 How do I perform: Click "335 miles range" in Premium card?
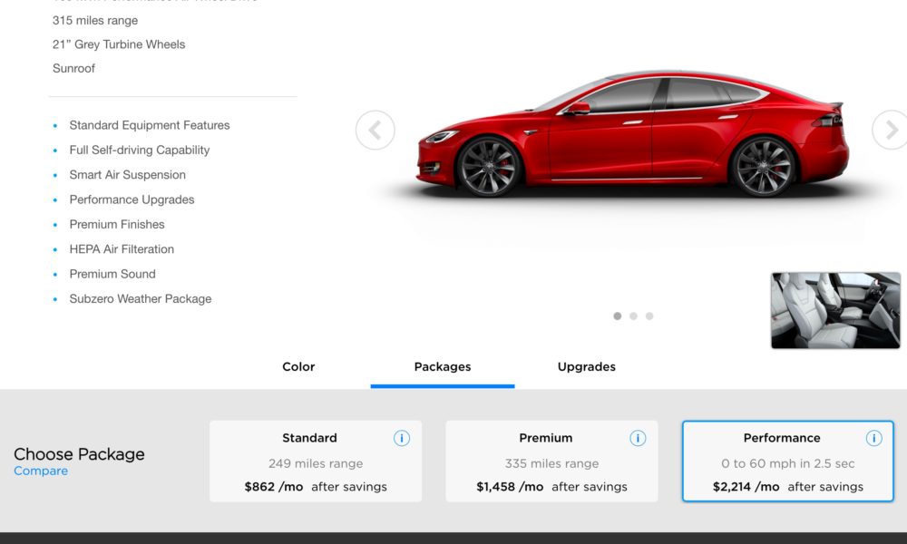[551, 463]
